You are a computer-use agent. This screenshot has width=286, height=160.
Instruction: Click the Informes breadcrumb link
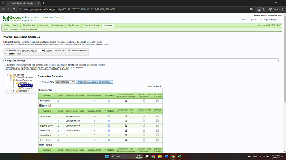point(13,30)
